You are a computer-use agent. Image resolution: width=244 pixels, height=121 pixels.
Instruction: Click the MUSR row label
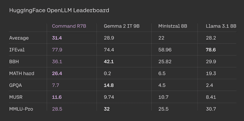coord(16,97)
